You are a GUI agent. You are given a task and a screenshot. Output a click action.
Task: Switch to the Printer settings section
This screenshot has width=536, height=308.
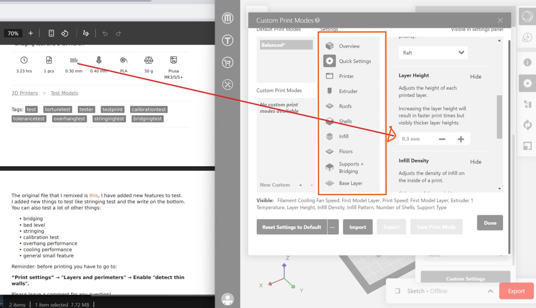[330, 76]
